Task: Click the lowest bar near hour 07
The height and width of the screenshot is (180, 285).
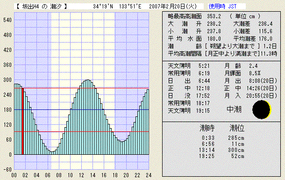Action: 51,153
